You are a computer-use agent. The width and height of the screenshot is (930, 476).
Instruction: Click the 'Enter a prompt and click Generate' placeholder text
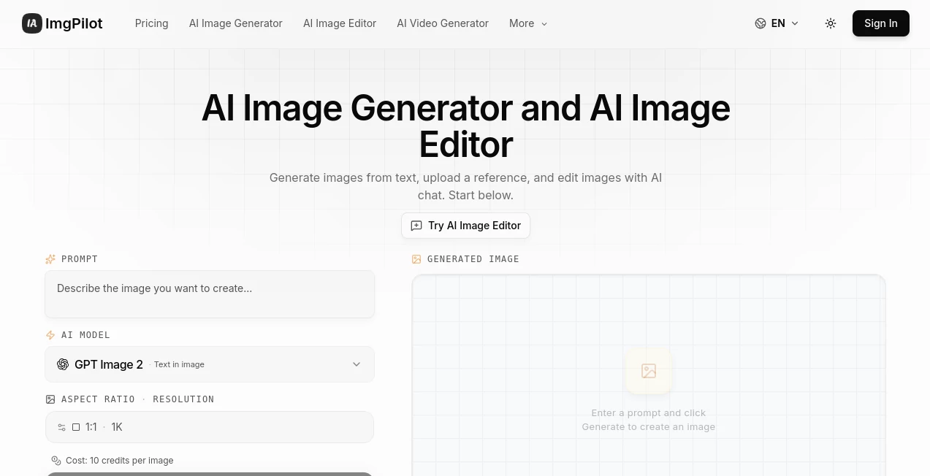click(x=649, y=420)
